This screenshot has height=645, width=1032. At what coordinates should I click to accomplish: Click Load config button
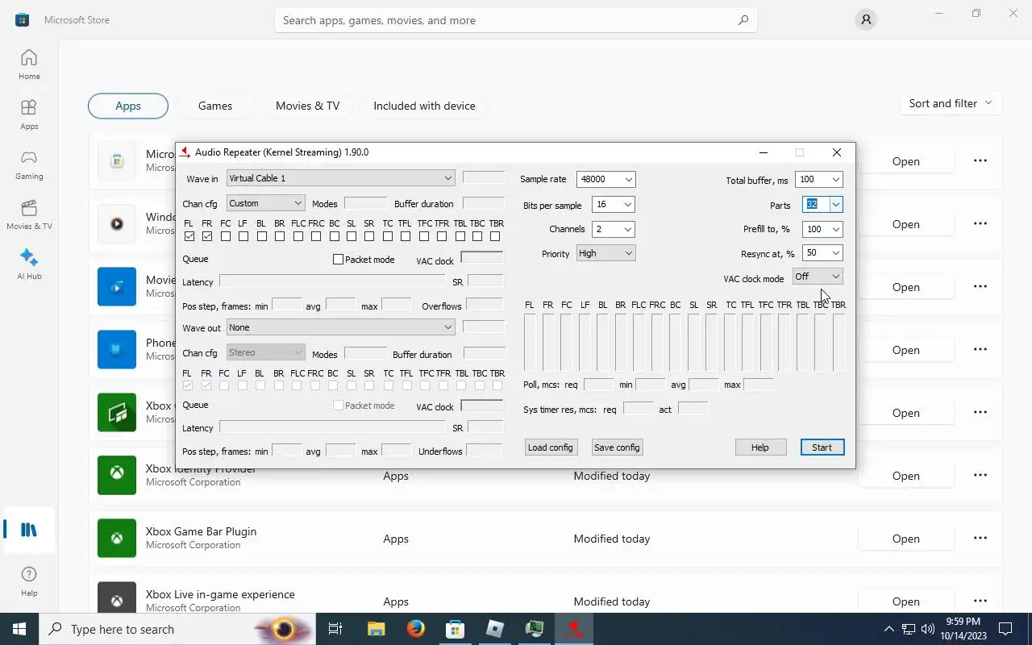point(550,447)
